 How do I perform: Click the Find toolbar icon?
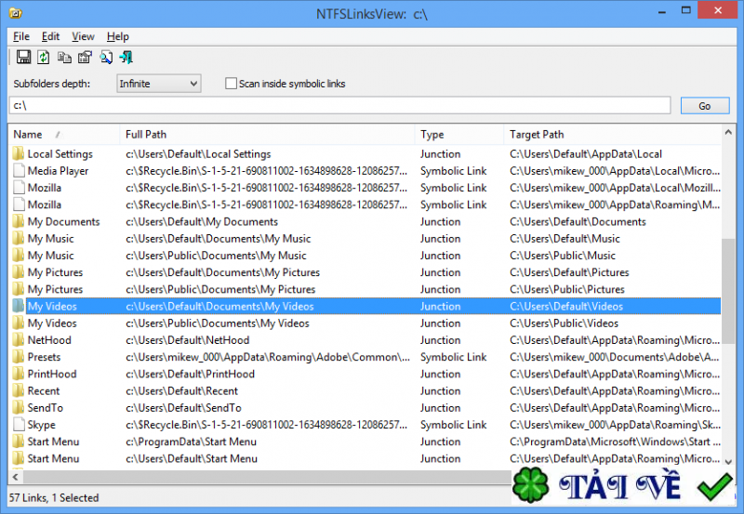click(x=106, y=58)
